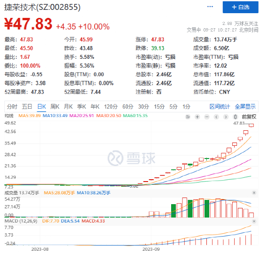Switch to the 分时 chart tab
Viewport: 260px width, 254px height.
[12, 106]
